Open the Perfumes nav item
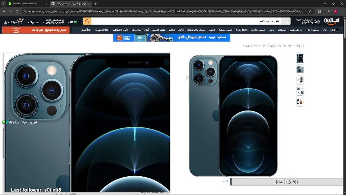 coord(212,30)
